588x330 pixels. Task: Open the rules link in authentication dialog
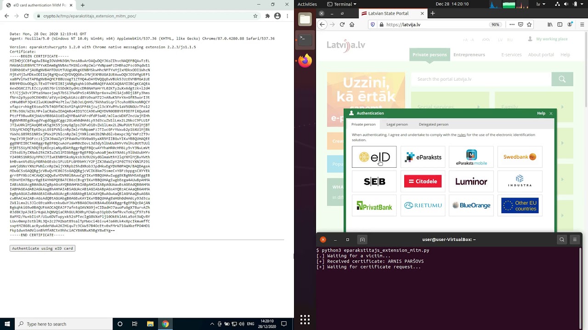click(x=462, y=135)
